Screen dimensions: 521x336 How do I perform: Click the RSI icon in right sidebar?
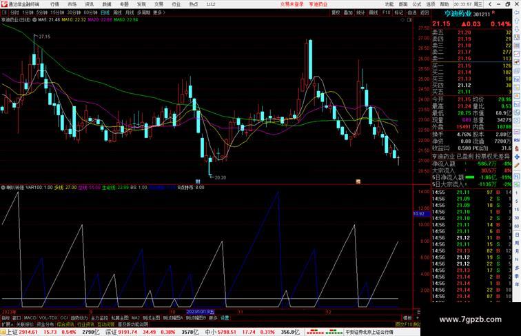(517, 140)
